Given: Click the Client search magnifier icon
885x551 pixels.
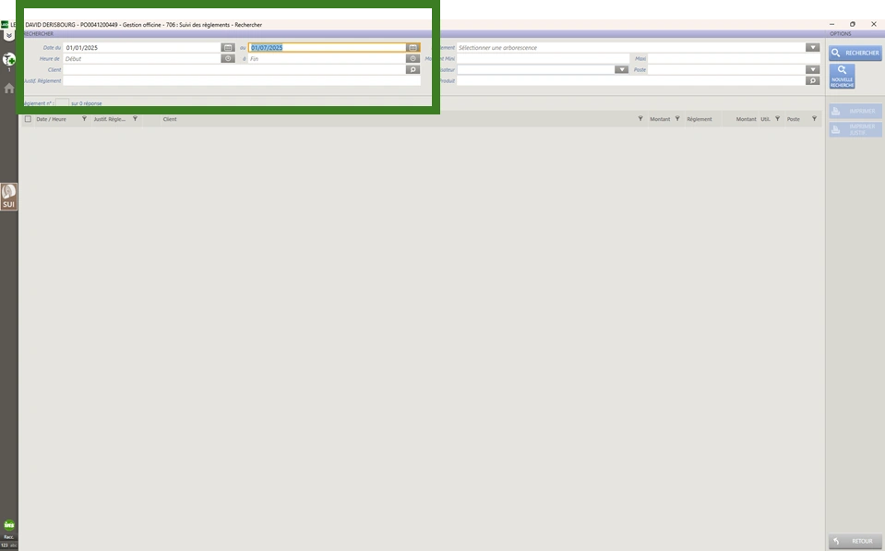Looking at the screenshot, I should coord(413,70).
